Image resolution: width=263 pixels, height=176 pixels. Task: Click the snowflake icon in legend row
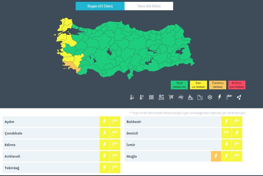(210, 97)
